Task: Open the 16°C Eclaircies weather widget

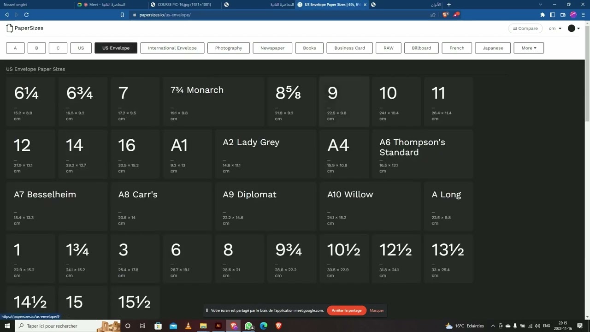Action: [465, 326]
